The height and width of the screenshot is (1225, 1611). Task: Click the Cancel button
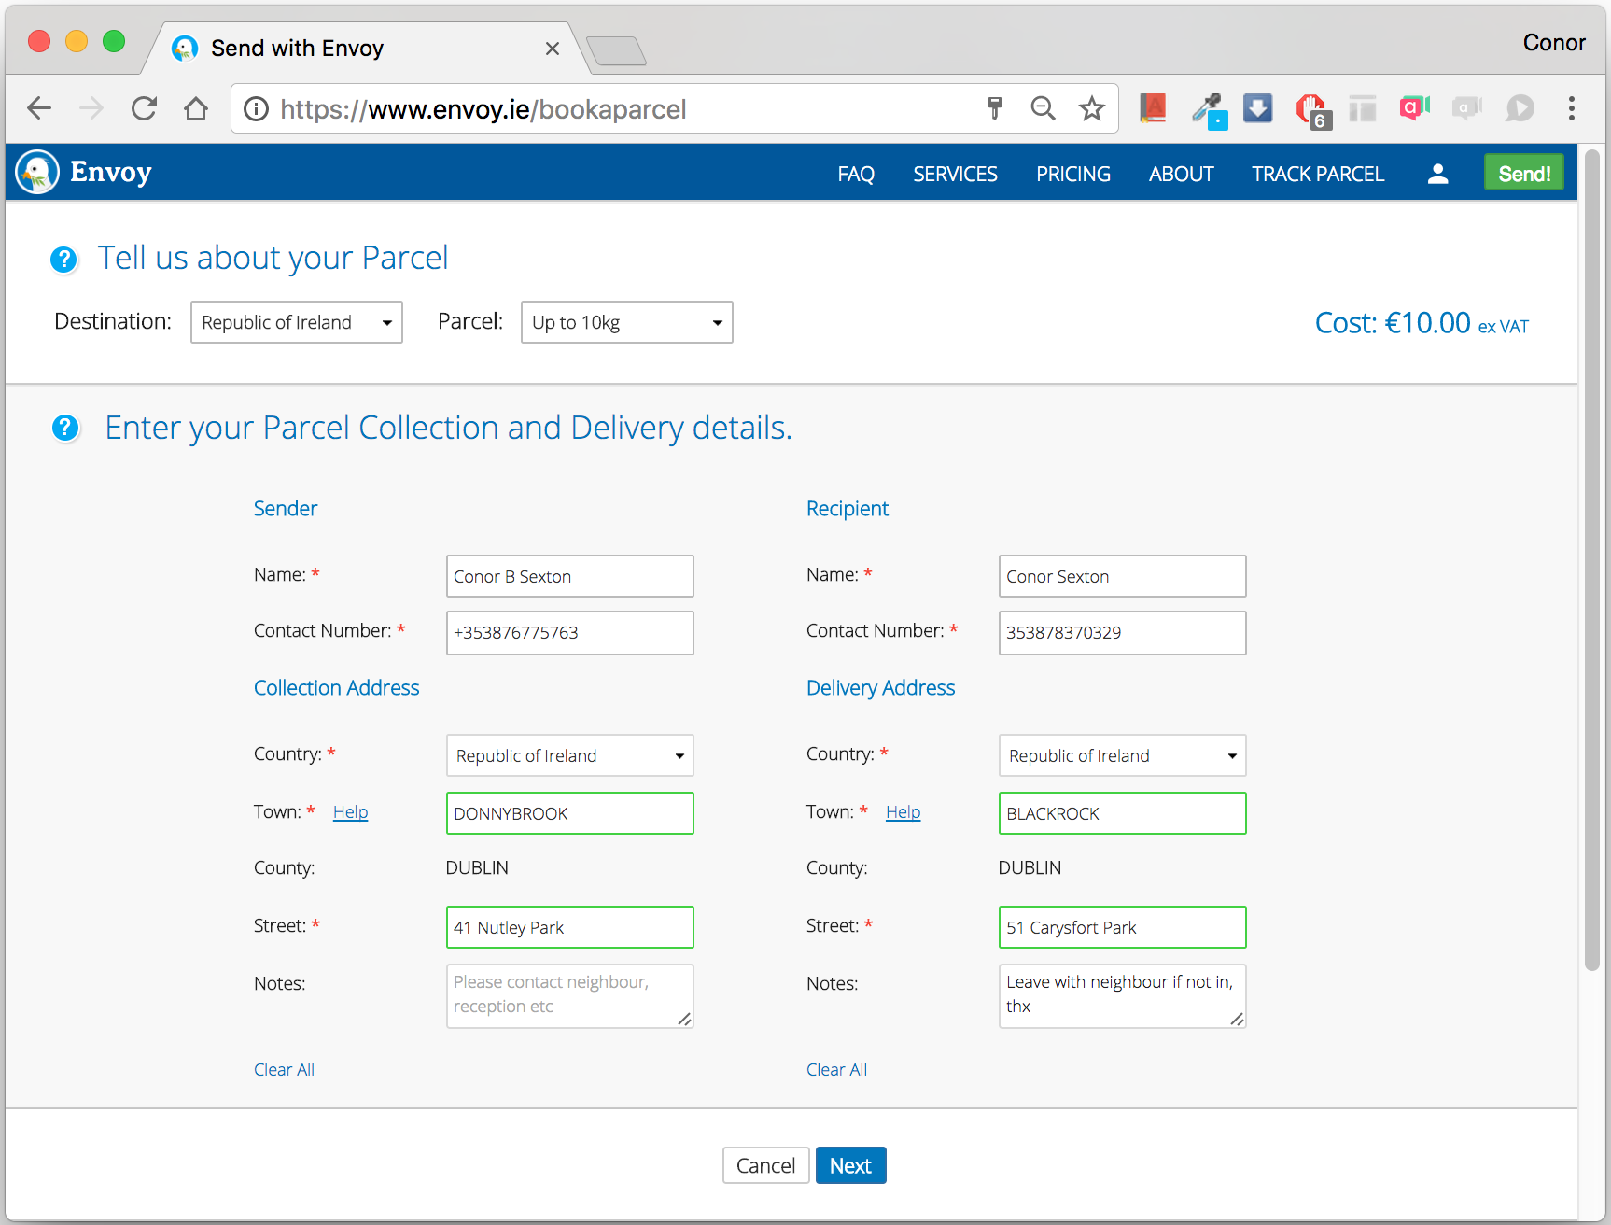[x=765, y=1165]
